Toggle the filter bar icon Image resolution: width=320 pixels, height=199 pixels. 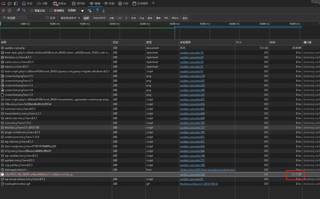tap(18, 10)
